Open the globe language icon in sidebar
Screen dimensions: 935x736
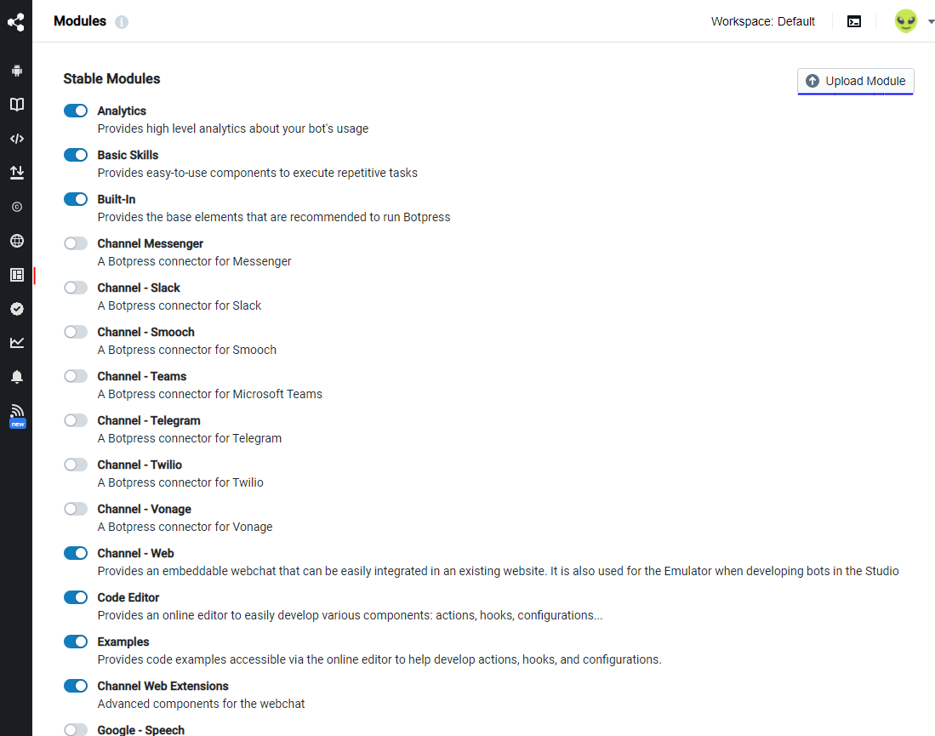[16, 241]
